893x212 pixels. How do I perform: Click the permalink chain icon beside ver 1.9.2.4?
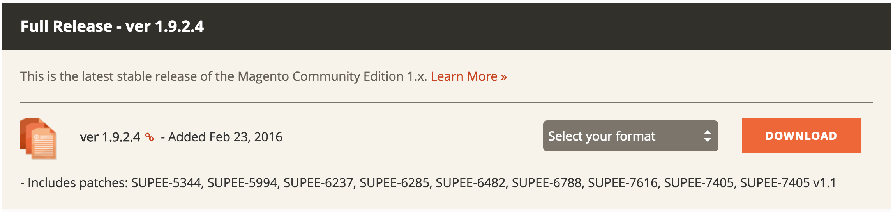pos(150,137)
